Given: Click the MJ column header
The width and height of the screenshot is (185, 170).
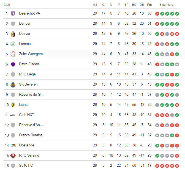Looking at the screenshot, I should pos(95,5).
